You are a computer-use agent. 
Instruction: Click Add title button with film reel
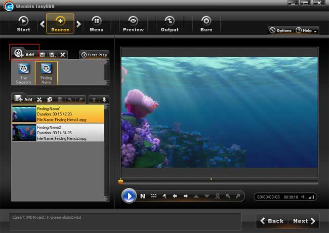coord(24,53)
